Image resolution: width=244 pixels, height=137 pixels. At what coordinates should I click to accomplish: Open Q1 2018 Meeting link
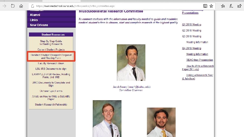(192, 25)
